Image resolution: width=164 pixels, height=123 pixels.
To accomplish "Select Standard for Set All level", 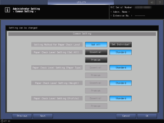I will (121, 52).
